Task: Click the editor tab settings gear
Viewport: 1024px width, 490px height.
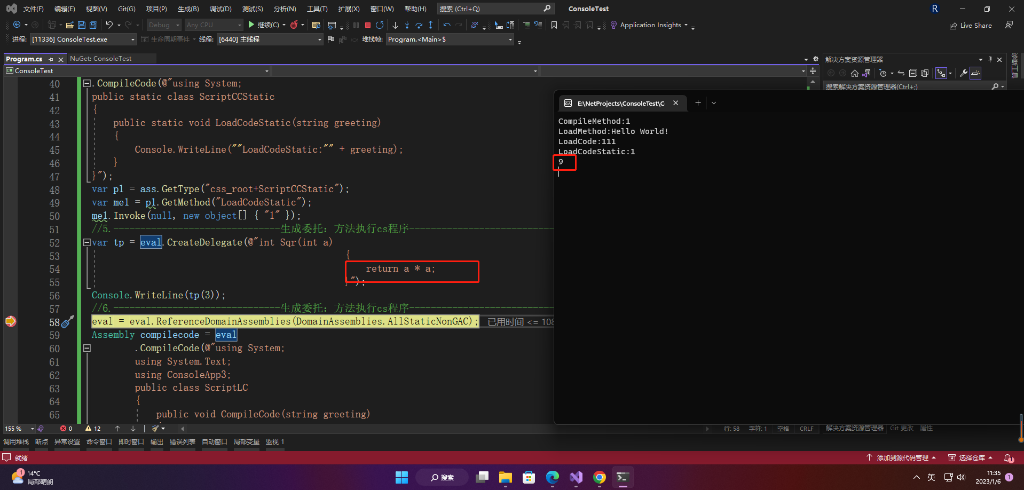Action: click(816, 59)
